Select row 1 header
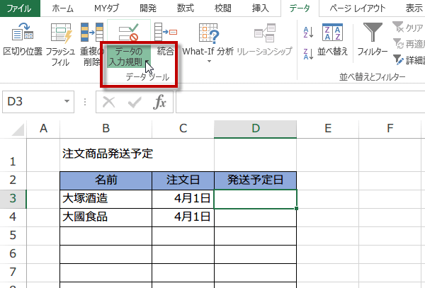This screenshot has height=288, width=425. pos(13,155)
